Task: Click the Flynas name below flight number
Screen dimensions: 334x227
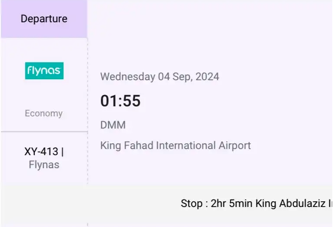Action: coord(44,165)
